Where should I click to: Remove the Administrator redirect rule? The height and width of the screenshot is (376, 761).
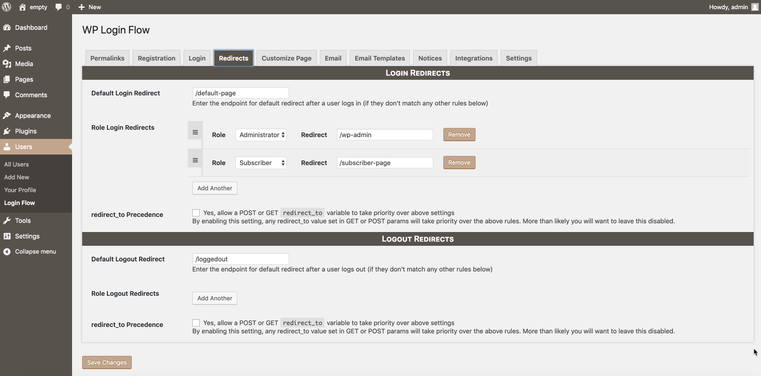coord(459,135)
